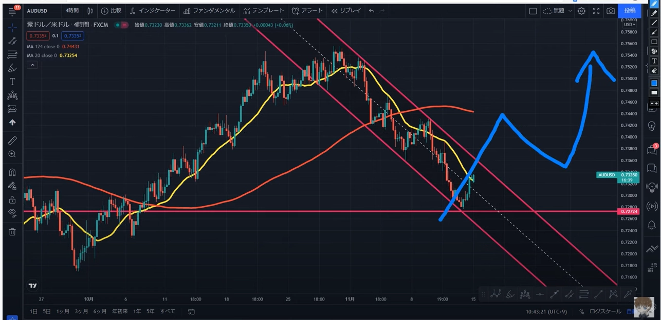
Task: Select the crosshair cursor tool
Action: 12,27
